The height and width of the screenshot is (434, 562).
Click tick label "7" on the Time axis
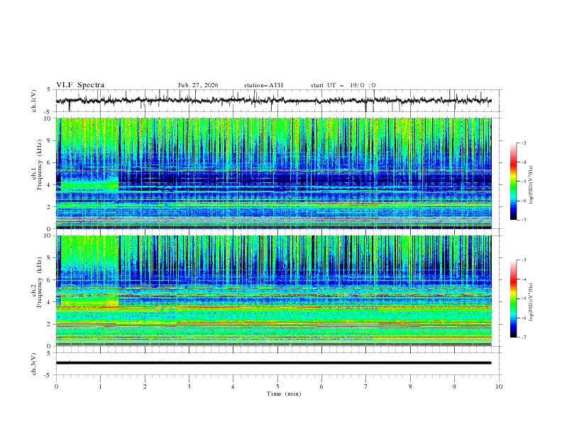(366, 386)
